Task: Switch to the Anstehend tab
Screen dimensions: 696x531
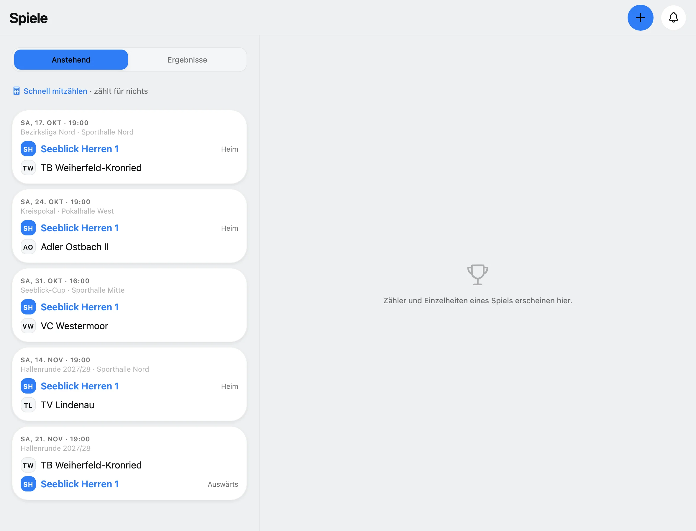Action: click(x=71, y=60)
